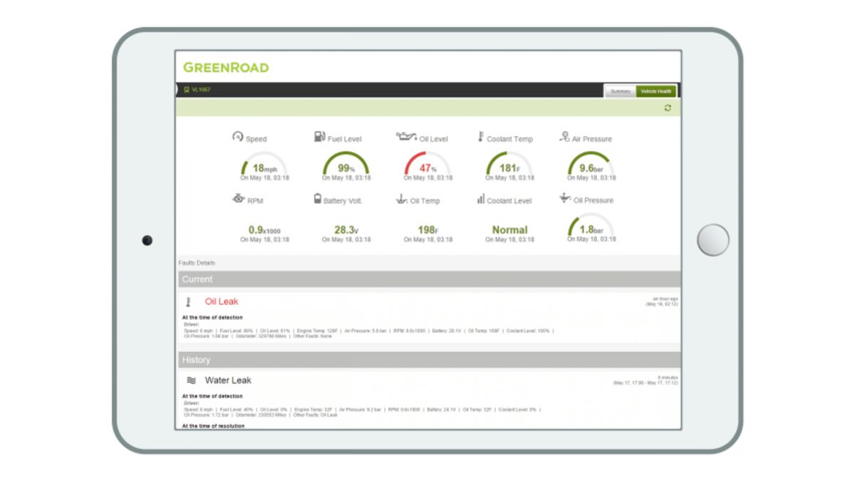855x481 pixels.
Task: Click the Coolant Level bars icon
Action: point(480,199)
